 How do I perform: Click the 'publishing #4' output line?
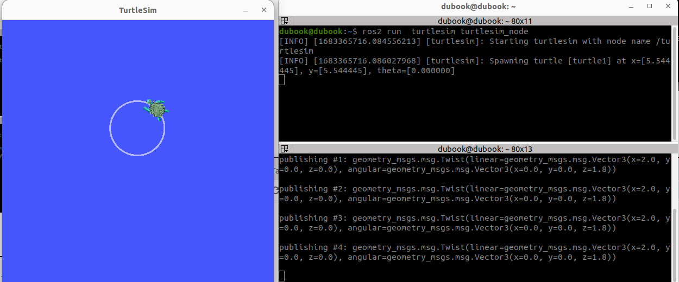point(475,252)
